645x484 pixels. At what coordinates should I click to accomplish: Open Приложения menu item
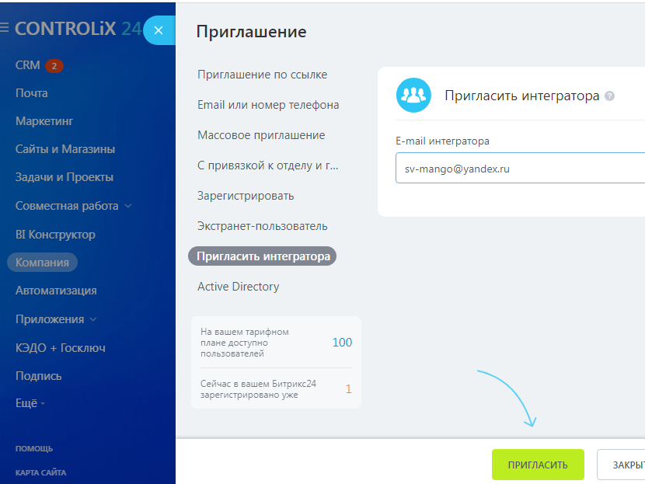coord(50,319)
